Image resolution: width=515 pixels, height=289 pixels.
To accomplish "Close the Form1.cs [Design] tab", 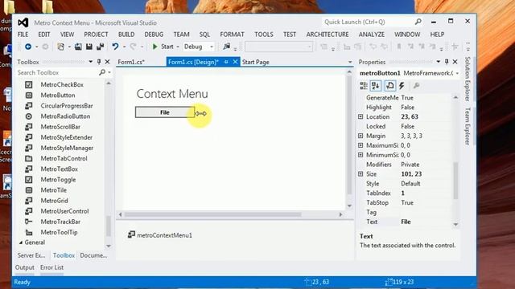I will point(235,62).
